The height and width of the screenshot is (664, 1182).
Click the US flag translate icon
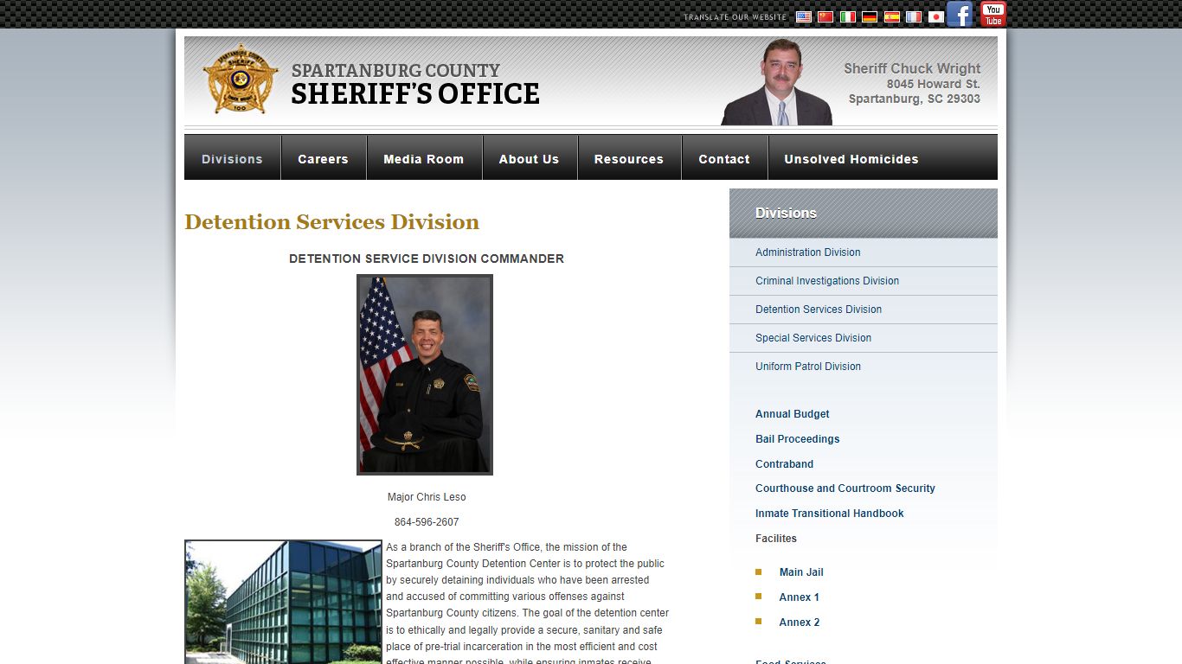click(804, 16)
